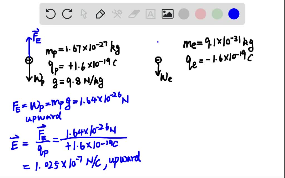This screenshot has width=285, height=178.
Task: Select the pointer selection tool
Action: tap(84, 13)
